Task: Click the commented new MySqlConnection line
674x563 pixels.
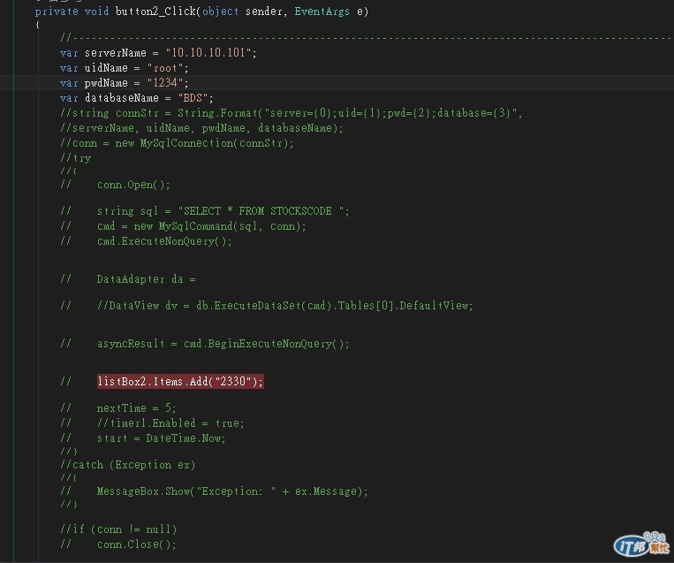Action: click(177, 143)
